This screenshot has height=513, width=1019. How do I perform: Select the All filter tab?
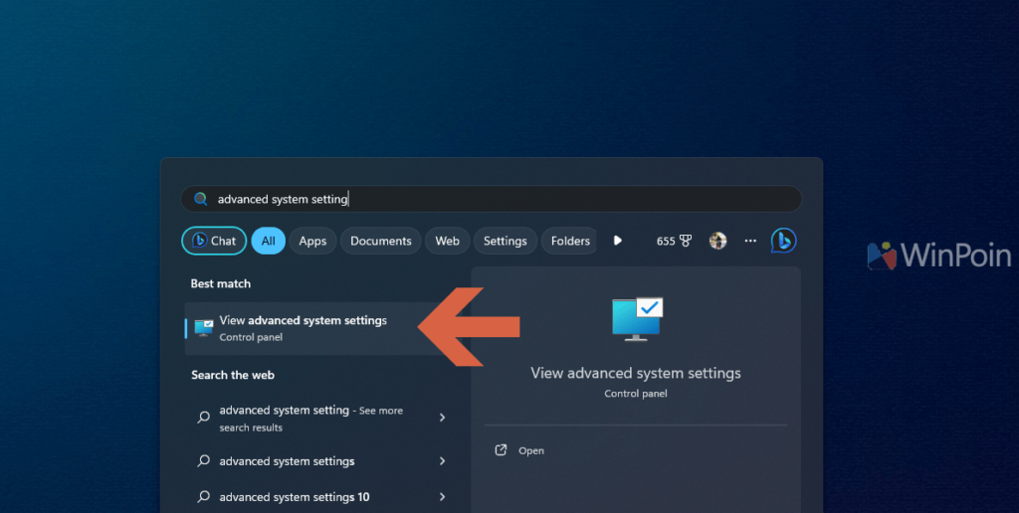(269, 241)
